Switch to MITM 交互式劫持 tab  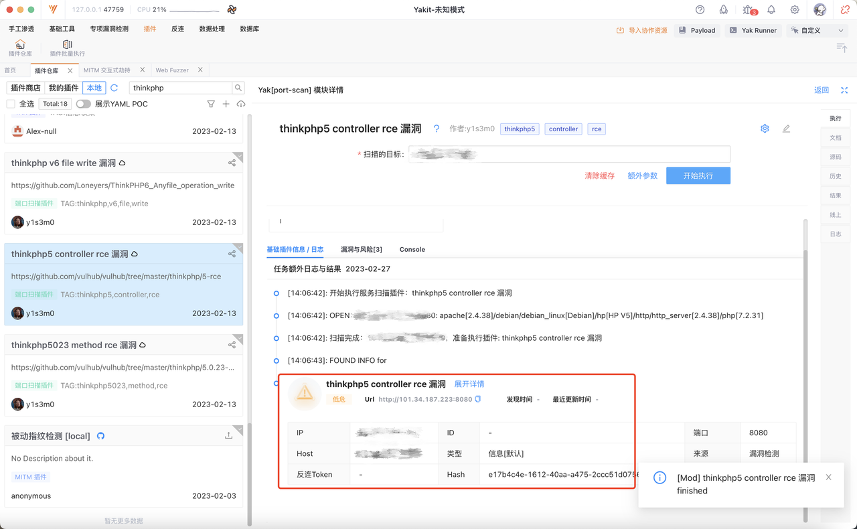106,70
